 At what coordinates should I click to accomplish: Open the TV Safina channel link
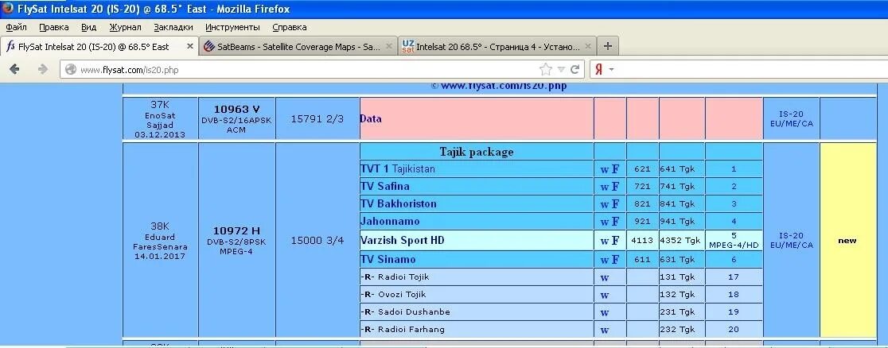(384, 186)
